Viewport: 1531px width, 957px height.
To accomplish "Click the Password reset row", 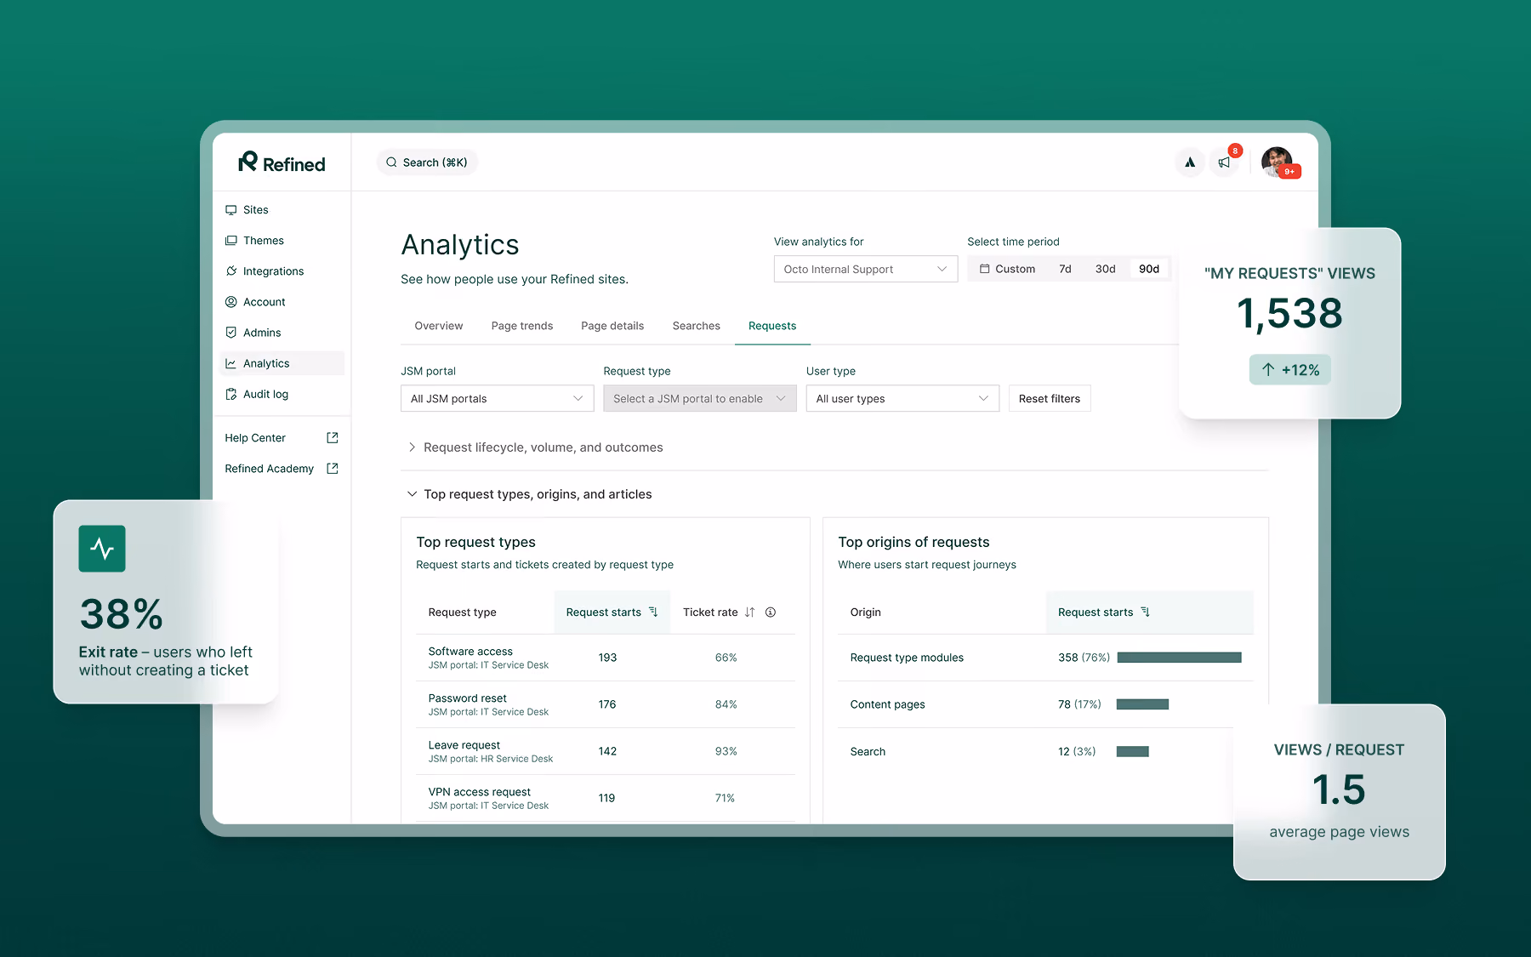I will [606, 704].
